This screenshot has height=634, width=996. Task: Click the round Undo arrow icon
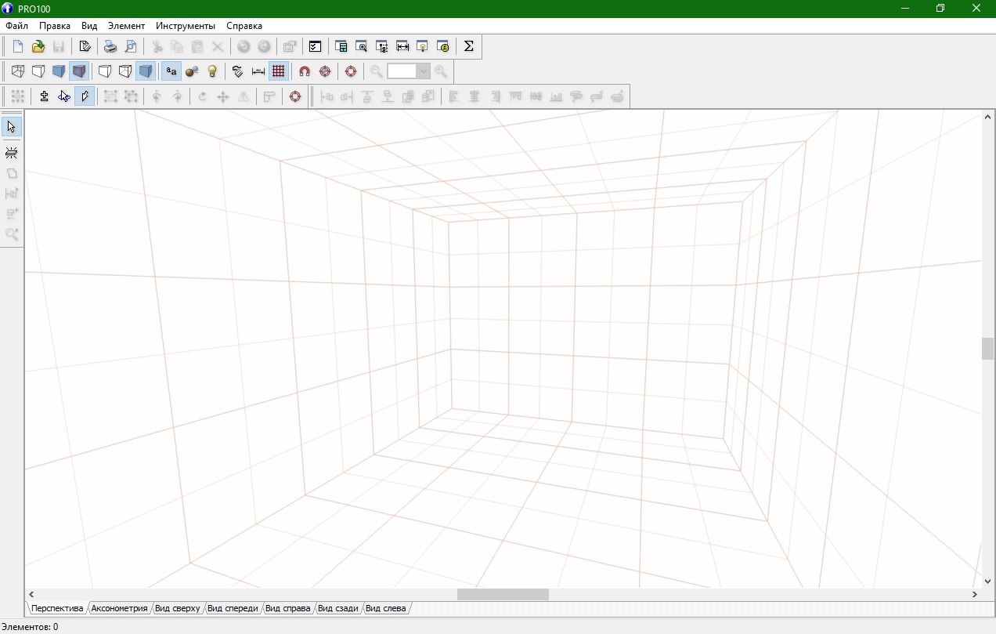244,46
